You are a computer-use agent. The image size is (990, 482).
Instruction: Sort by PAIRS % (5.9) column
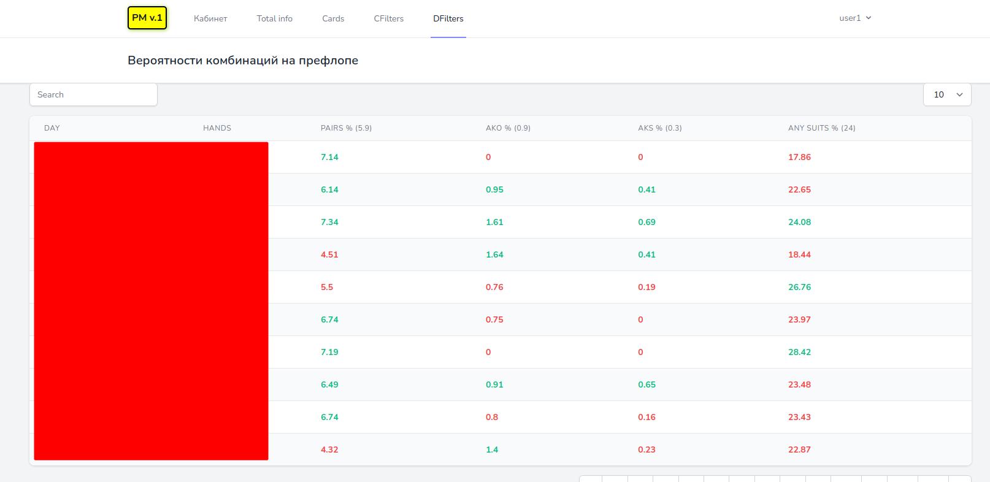point(346,128)
